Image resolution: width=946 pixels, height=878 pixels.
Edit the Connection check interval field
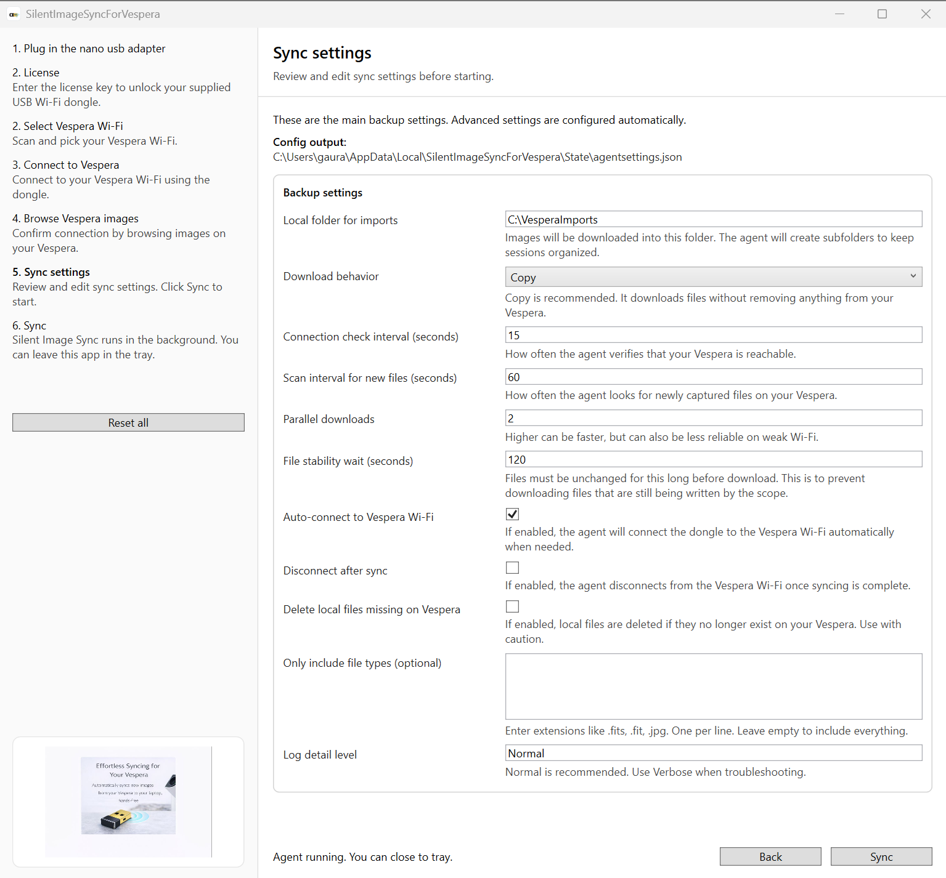(x=714, y=335)
